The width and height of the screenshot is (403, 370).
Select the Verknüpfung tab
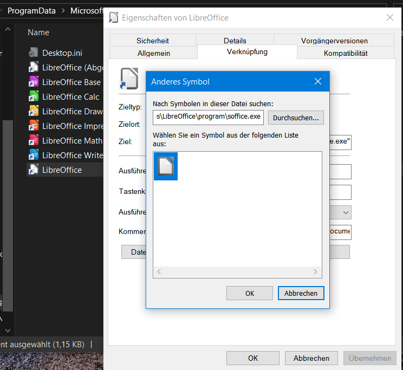[247, 52]
